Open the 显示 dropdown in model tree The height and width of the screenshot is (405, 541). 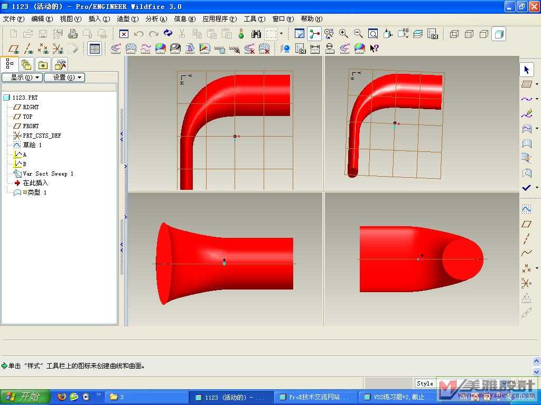click(x=21, y=78)
